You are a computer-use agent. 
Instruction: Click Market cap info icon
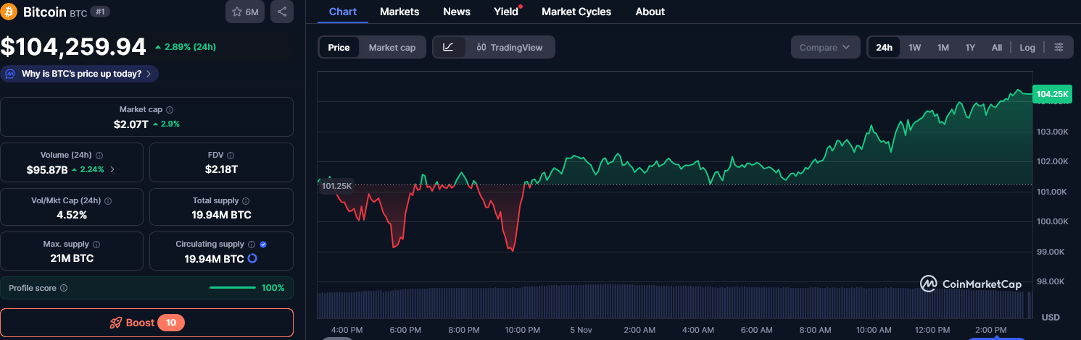point(170,110)
